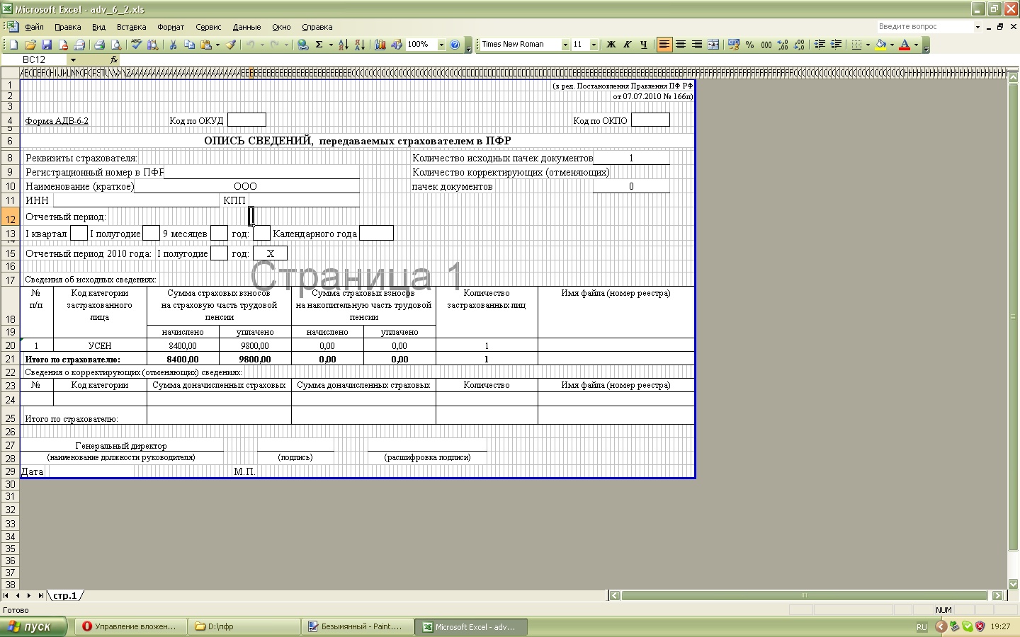Click the Save floppy disk icon
This screenshot has width=1020, height=637.
tap(47, 45)
